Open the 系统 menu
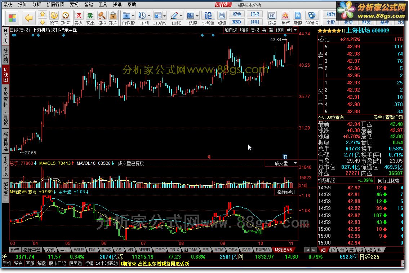The height and width of the screenshot is (273, 409). pos(8,4)
